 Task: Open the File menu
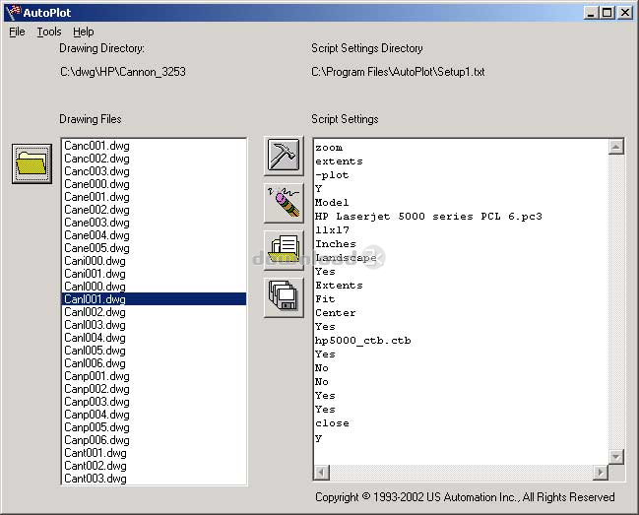point(18,32)
